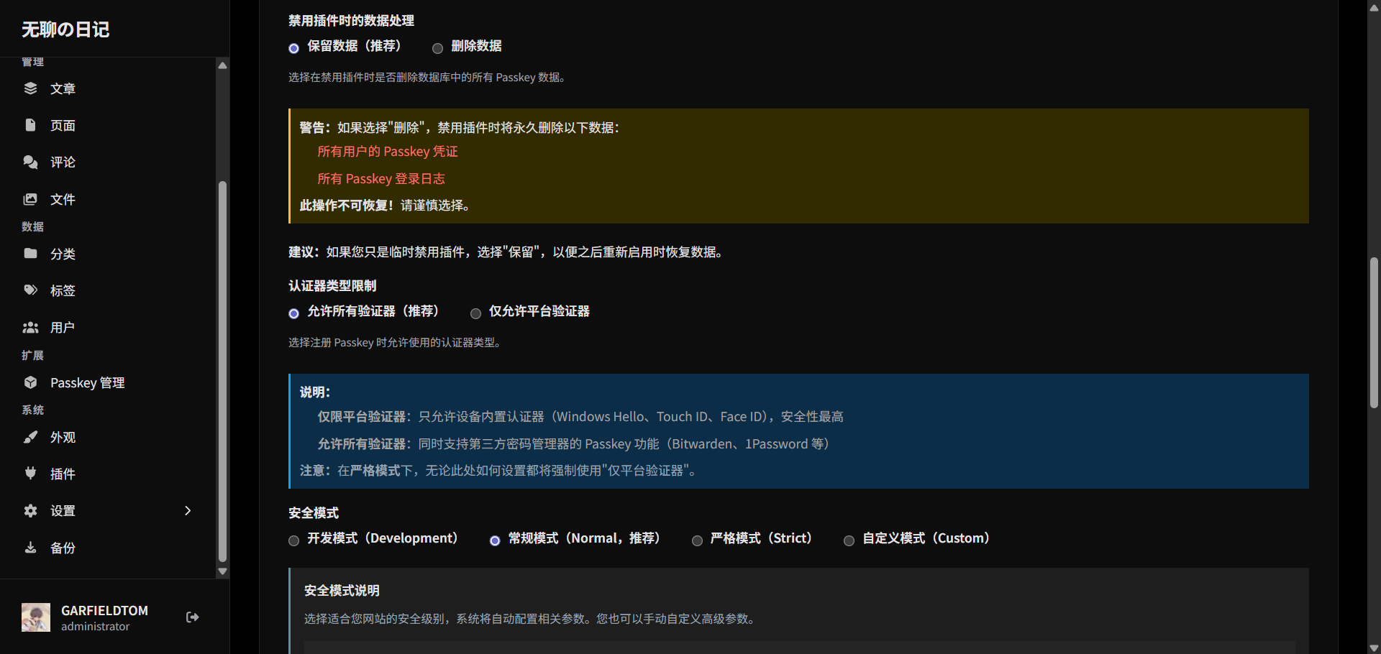Click the 外观 paintbrush icon
The image size is (1381, 654).
coord(30,437)
